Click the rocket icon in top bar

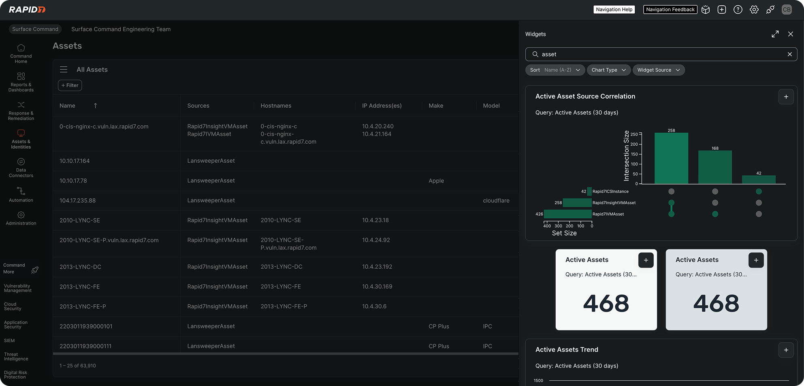(x=770, y=10)
